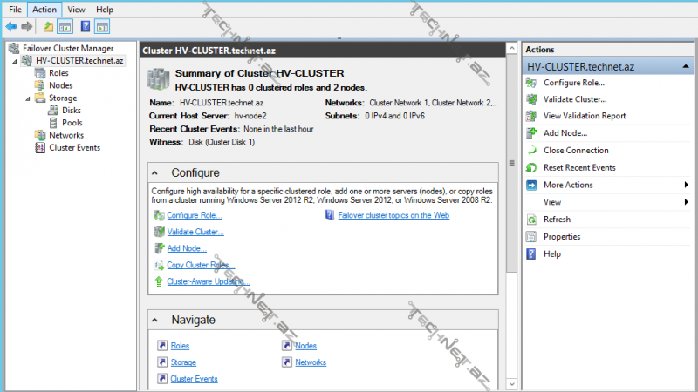Screen dimensions: 698x392
Task: Collapse the Storage tree node
Action: point(28,98)
